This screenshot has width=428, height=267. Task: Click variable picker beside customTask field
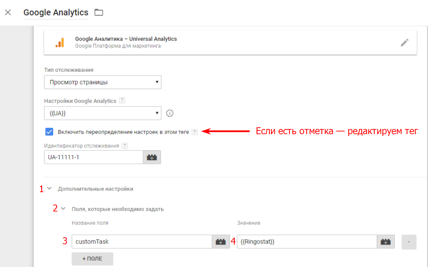coord(221,241)
